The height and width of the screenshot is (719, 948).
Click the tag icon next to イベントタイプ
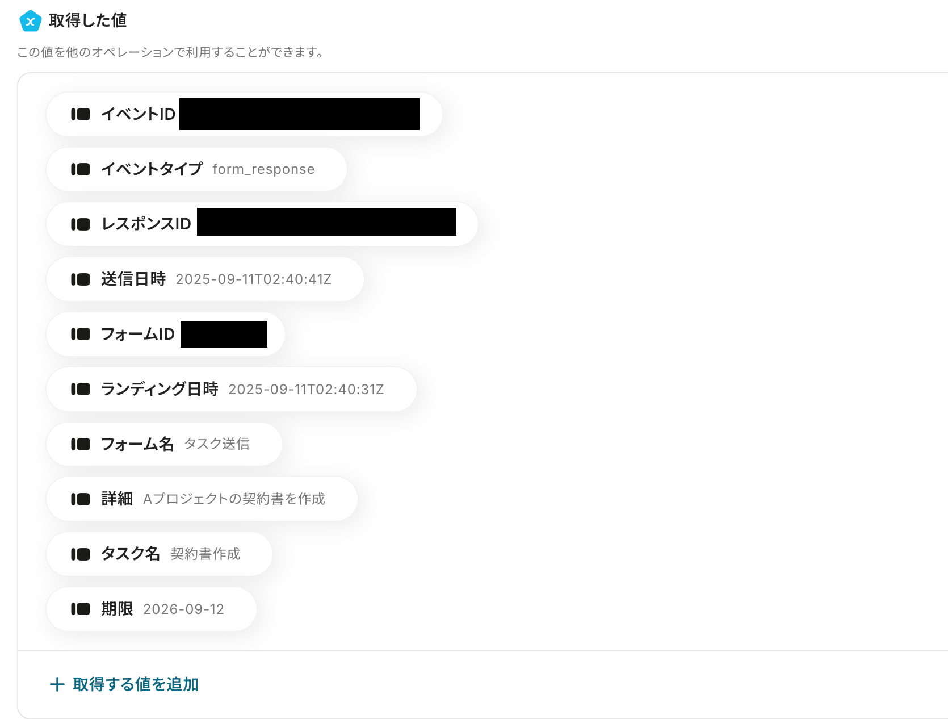81,169
